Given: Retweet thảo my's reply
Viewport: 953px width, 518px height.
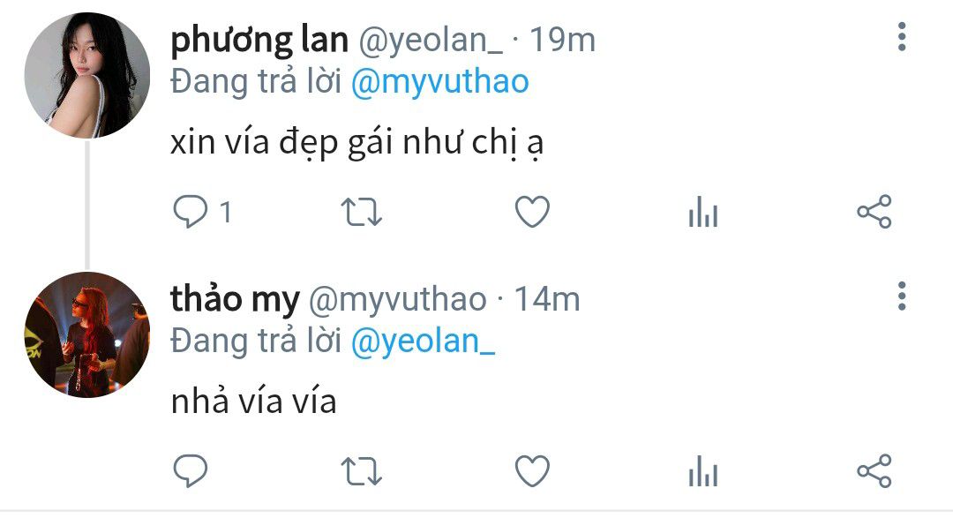Looking at the screenshot, I should tap(362, 472).
